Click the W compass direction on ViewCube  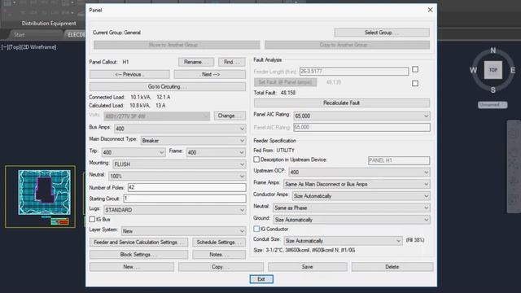(473, 70)
